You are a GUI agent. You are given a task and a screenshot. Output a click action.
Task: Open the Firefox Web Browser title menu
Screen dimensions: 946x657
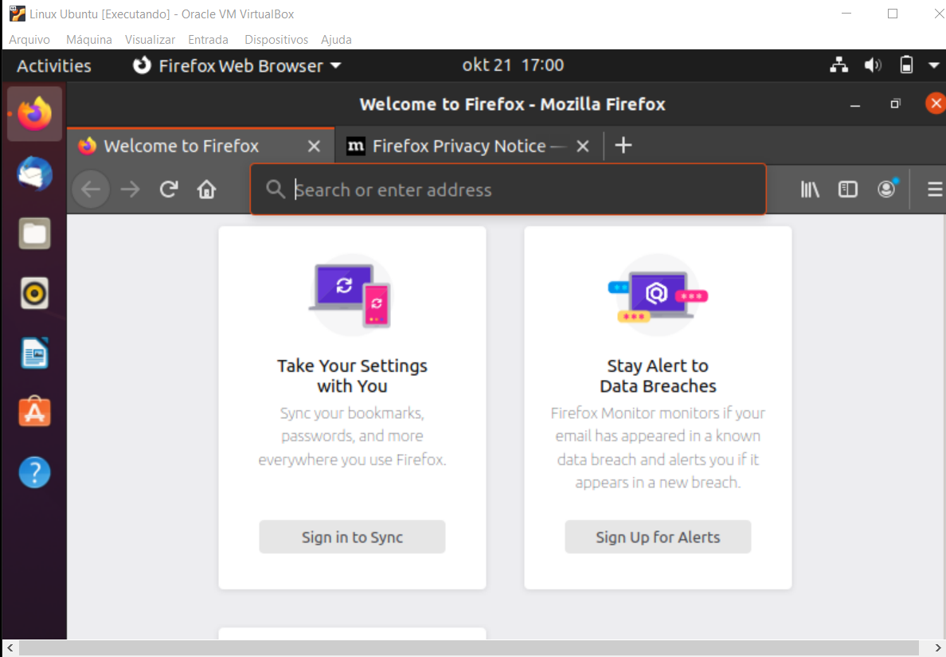click(x=236, y=65)
